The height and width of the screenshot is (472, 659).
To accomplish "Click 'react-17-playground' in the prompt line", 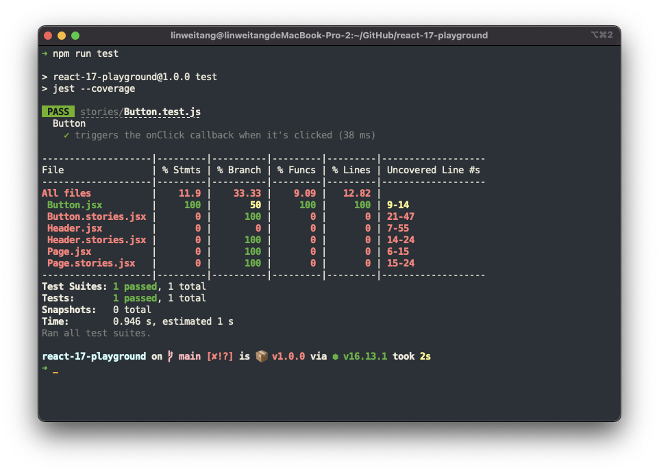I will [x=94, y=356].
